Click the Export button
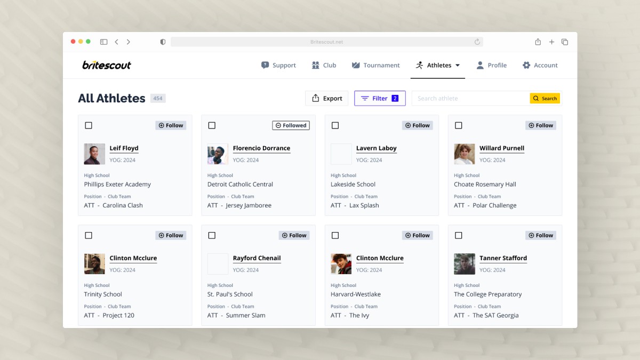 [x=327, y=98]
